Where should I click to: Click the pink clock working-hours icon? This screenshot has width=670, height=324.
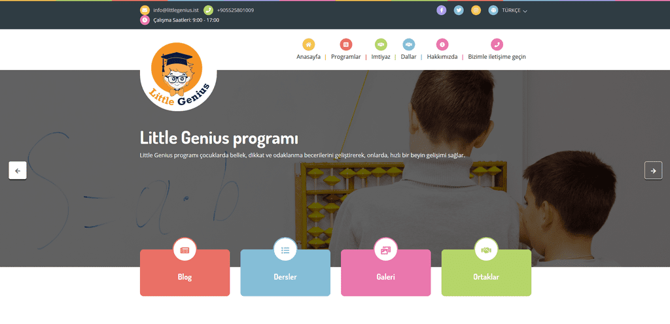[x=145, y=20]
